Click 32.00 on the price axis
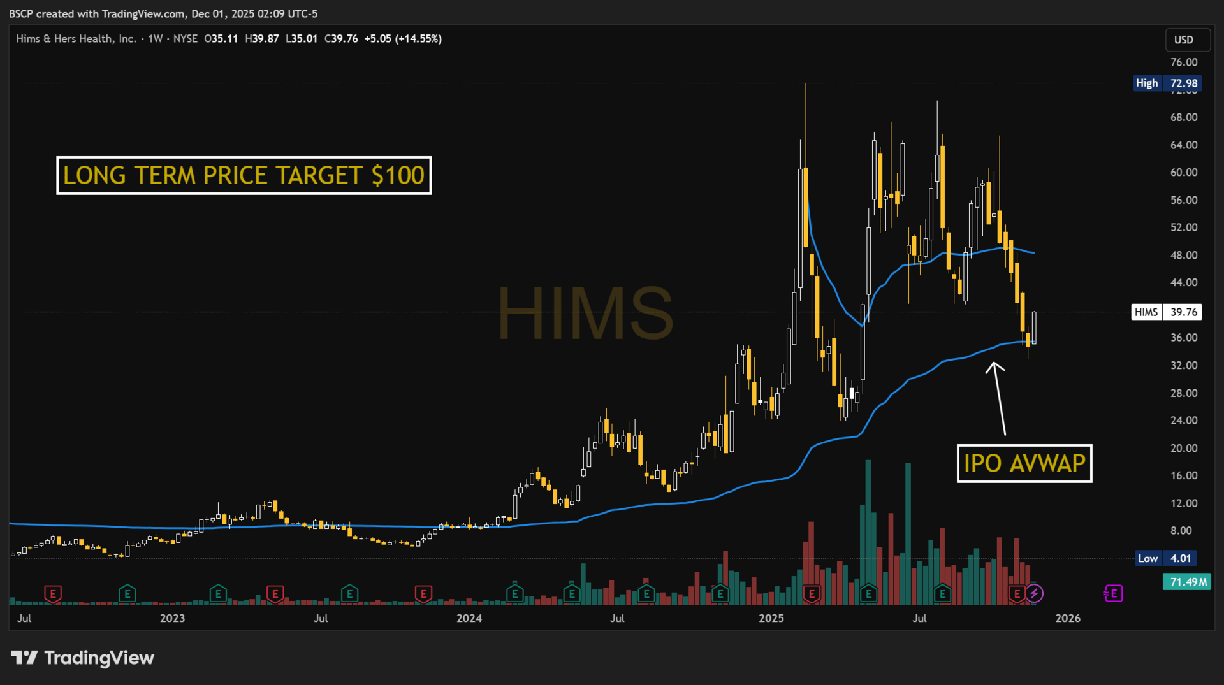This screenshot has height=685, width=1224. tap(1184, 366)
